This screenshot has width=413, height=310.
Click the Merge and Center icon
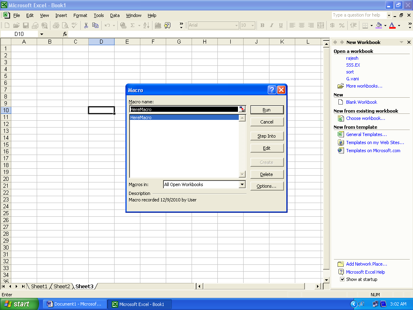pos(321,25)
